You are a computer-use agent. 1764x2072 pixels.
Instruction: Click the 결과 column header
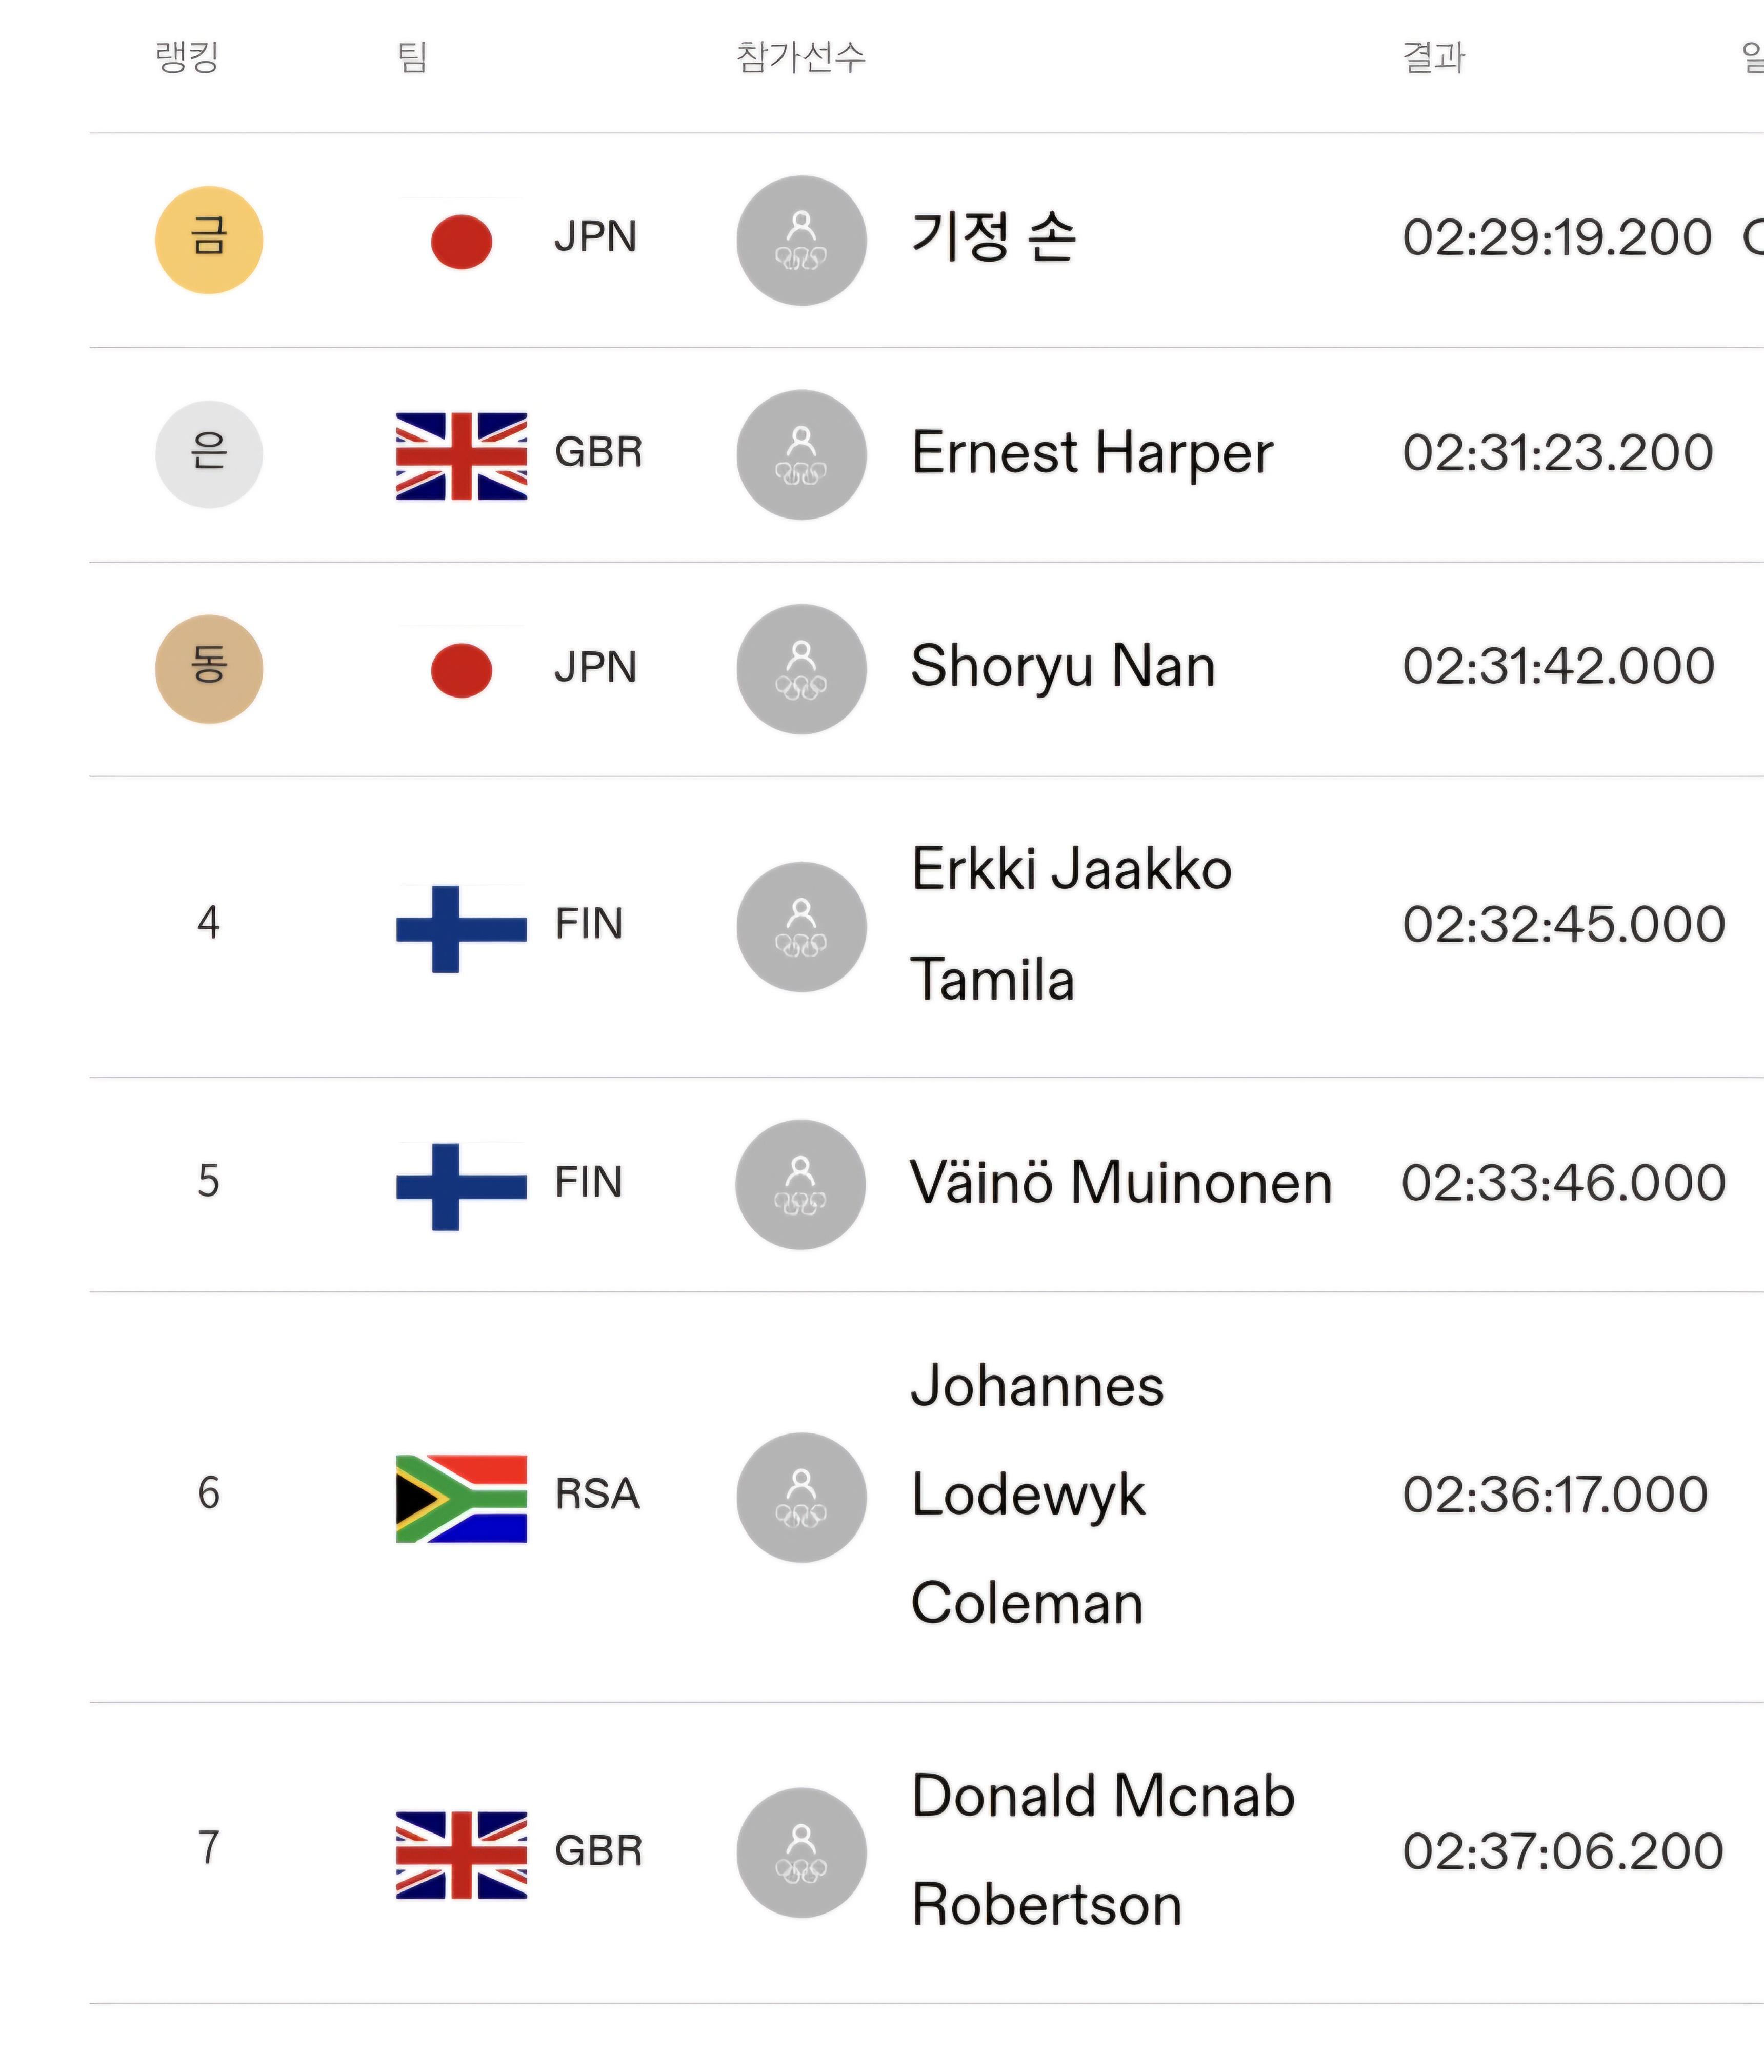(x=1433, y=56)
